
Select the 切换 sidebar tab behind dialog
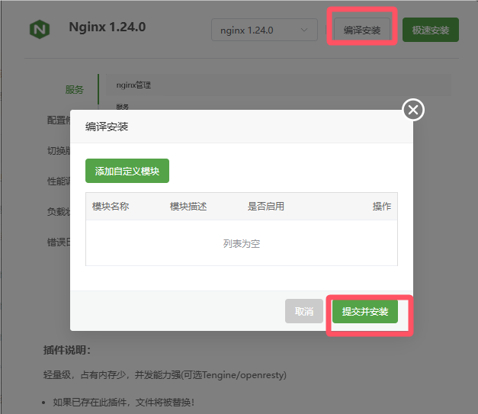point(59,151)
